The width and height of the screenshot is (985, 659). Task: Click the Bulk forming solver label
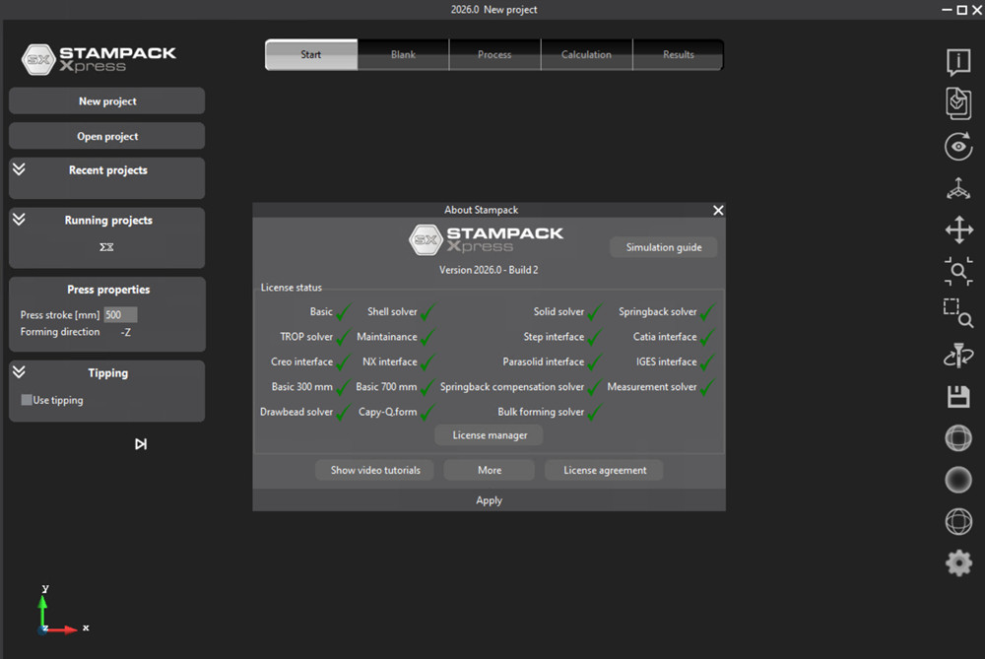click(x=541, y=412)
